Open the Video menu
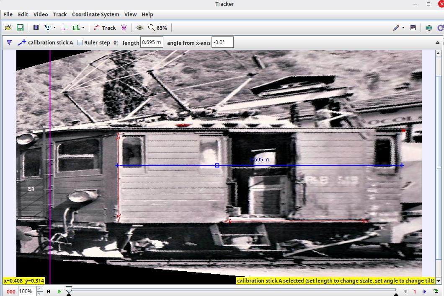Screen dimensions: 444x296 (x=41, y=14)
